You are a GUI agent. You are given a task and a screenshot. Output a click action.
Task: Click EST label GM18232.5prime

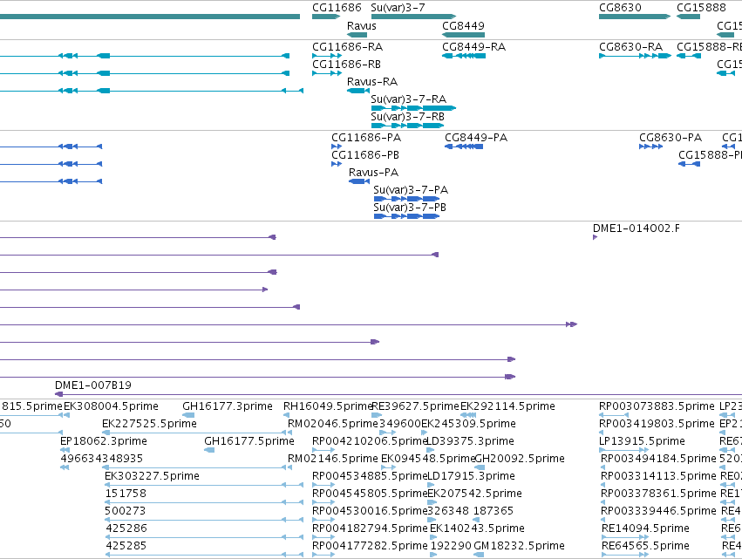tap(519, 546)
